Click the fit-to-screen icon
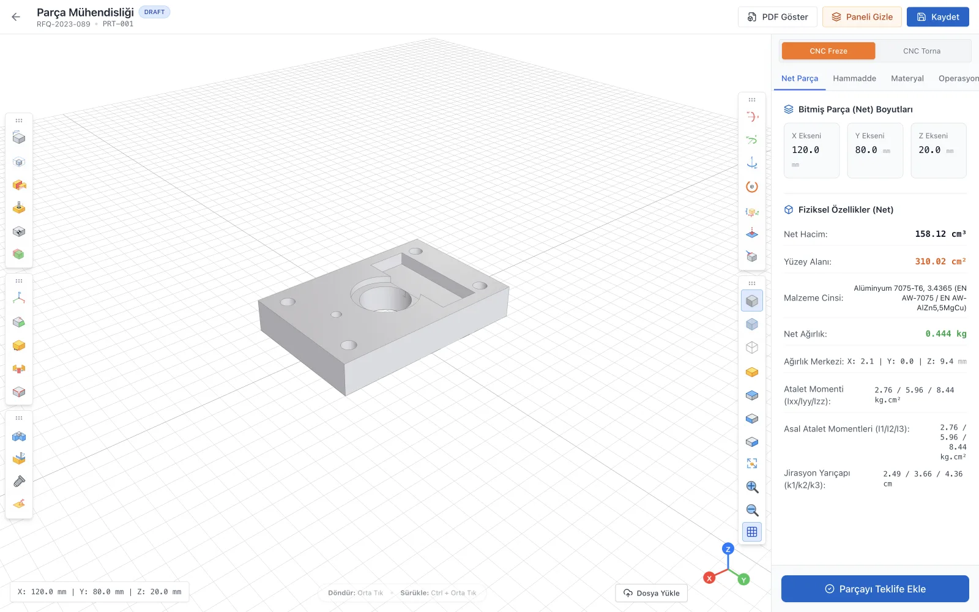 coord(752,463)
